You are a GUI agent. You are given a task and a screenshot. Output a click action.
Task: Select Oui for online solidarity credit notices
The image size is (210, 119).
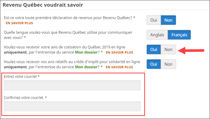(x=154, y=64)
